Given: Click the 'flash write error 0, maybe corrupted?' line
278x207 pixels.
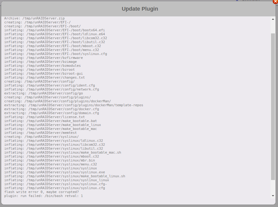Looking at the screenshot, I should [41, 192].
